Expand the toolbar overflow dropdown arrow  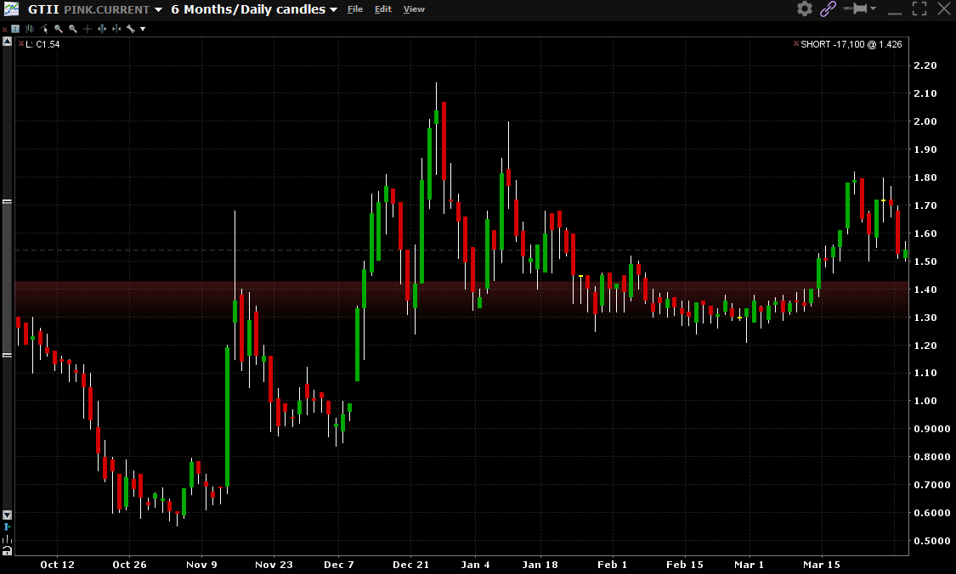[143, 29]
